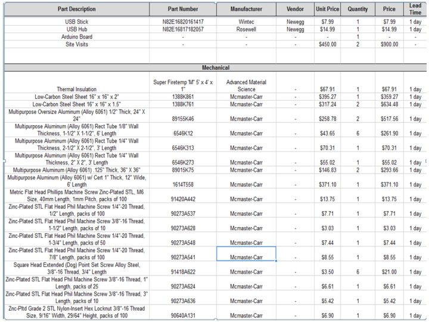Select the Lead Time column header
The width and height of the screenshot is (429, 322).
(x=415, y=9)
